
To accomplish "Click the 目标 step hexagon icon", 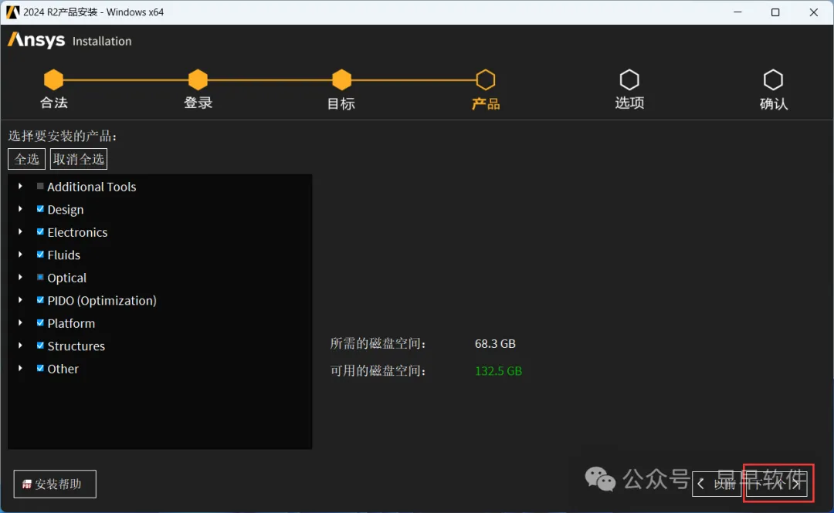I will pos(341,79).
